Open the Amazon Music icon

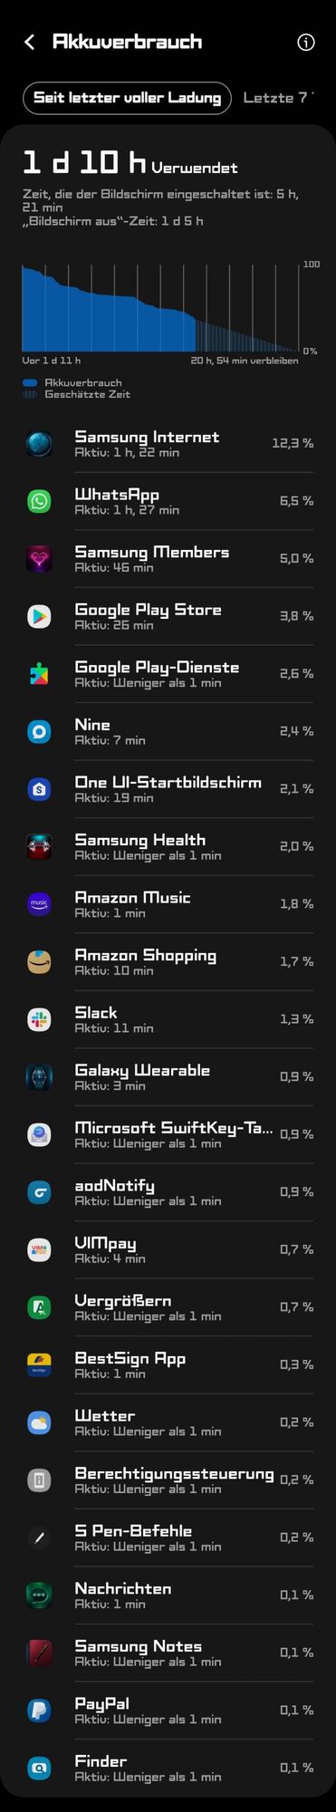pyautogui.click(x=39, y=904)
